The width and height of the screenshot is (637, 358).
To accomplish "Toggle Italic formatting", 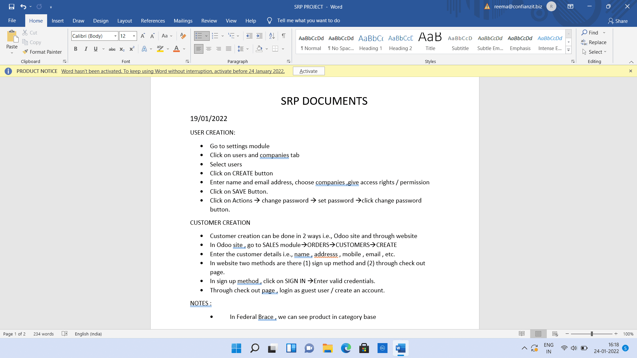I will point(86,49).
